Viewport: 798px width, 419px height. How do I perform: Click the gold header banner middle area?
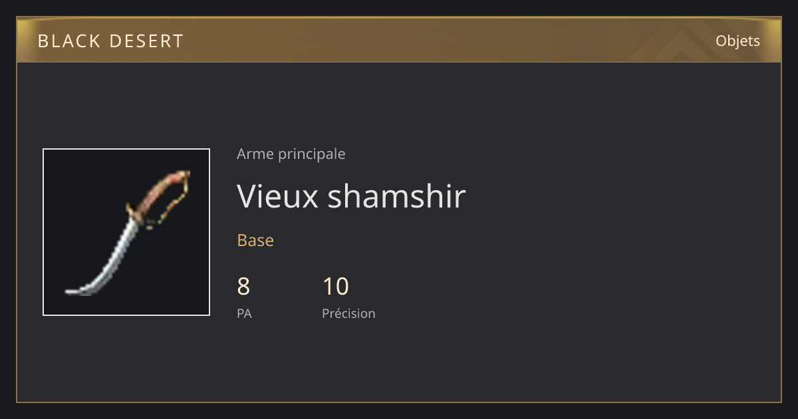click(399, 41)
